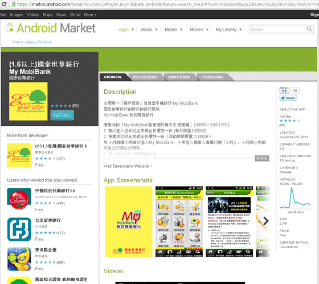The width and height of the screenshot is (319, 284).
Task: Show next screenshots with right arrow
Action: 265,221
